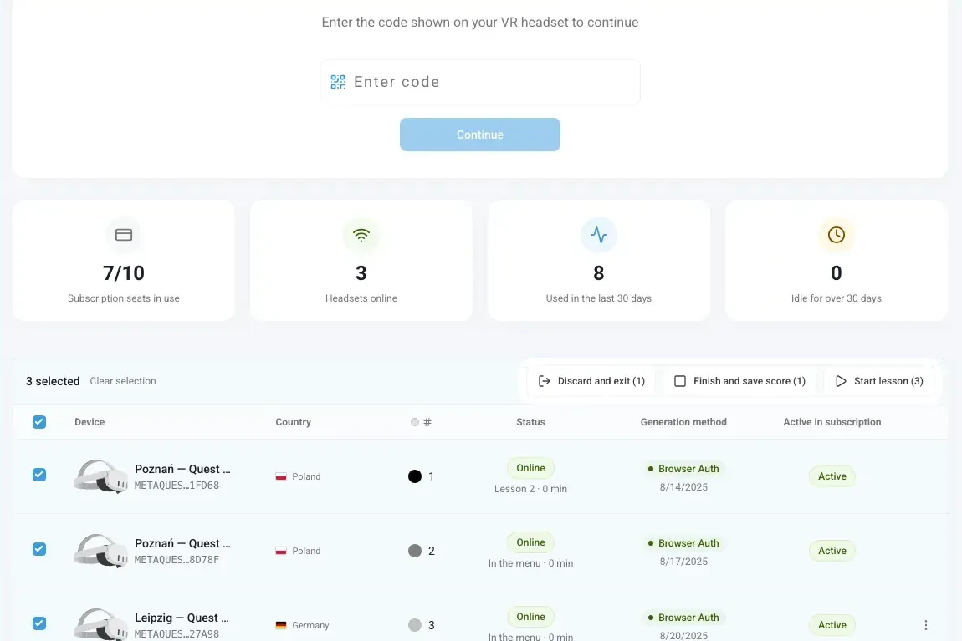The image size is (962, 641).
Task: Click Lesson 2 · 0 min status text
Action: pos(530,488)
